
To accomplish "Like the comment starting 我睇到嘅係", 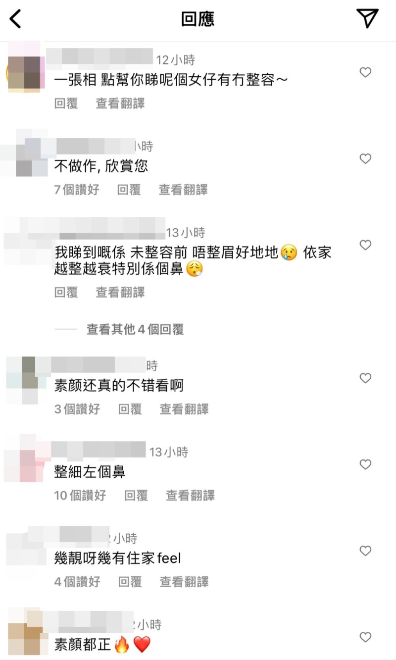I will click(365, 245).
